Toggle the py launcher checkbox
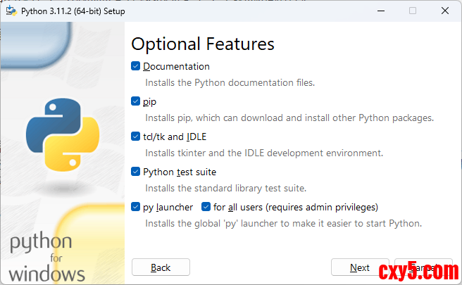The image size is (462, 285). click(x=136, y=207)
